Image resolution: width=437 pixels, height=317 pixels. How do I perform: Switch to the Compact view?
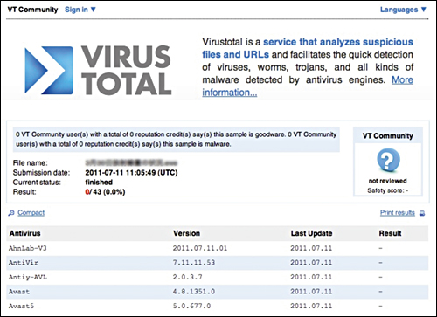point(31,213)
